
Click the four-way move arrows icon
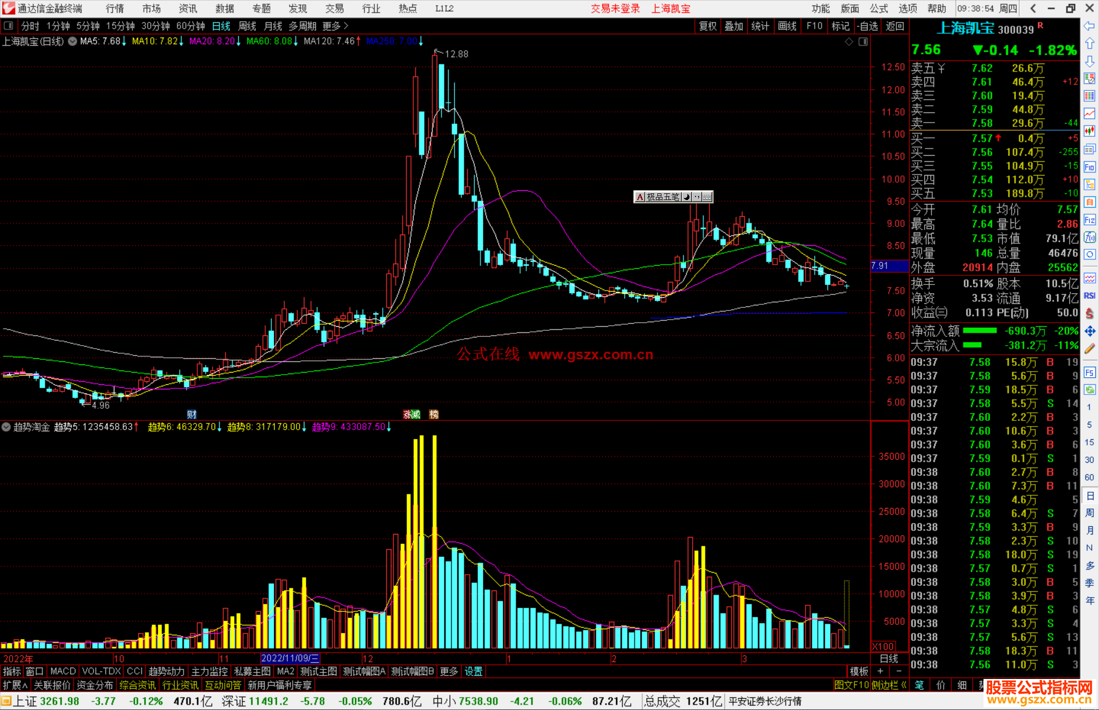coord(1089,331)
